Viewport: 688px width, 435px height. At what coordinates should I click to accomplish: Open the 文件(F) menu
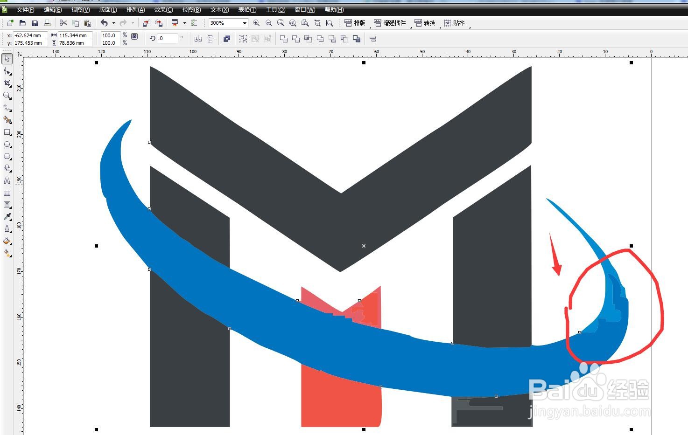(x=25, y=9)
